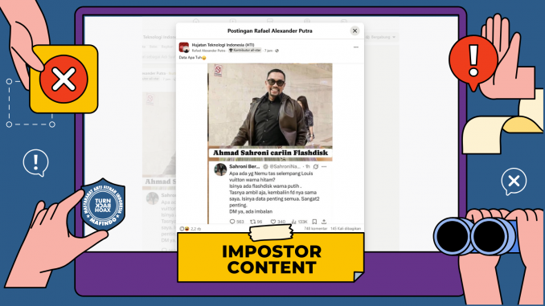
Task: Open the post's three-dot options menu
Action: point(355,47)
